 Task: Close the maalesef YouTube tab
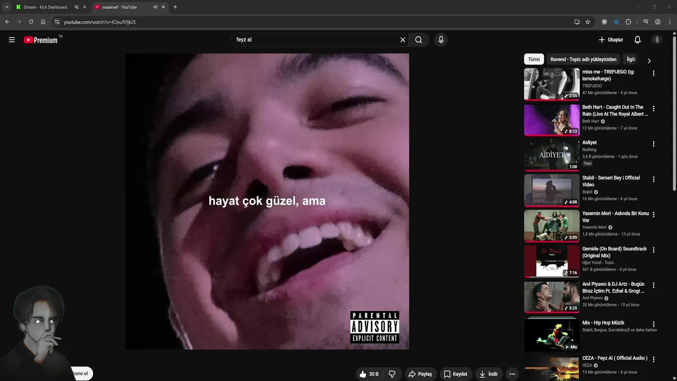tap(163, 7)
